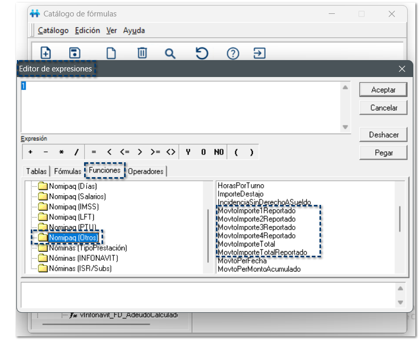Click the trash delete icon

click(142, 53)
